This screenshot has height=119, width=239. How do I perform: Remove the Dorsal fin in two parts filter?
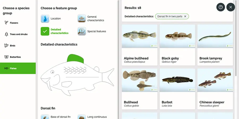185,16
